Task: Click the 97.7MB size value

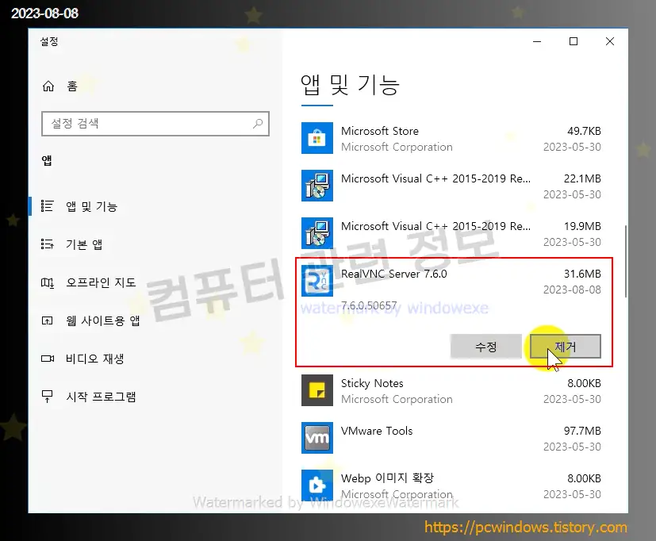Action: coord(582,431)
